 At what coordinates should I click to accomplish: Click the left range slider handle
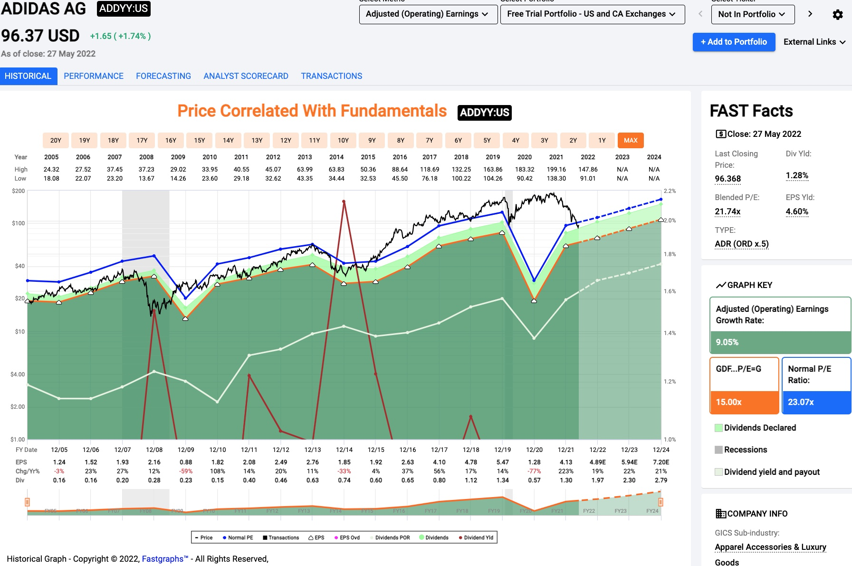[27, 502]
